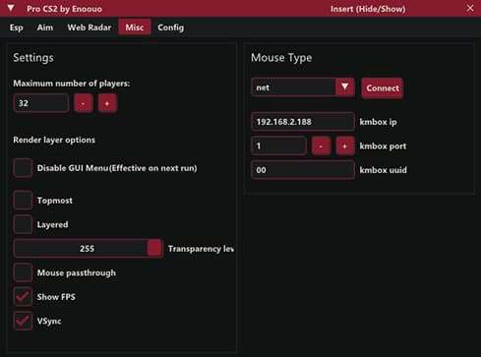Screen dimensions: 481x357
Task: Select the Config tab
Action: (170, 28)
